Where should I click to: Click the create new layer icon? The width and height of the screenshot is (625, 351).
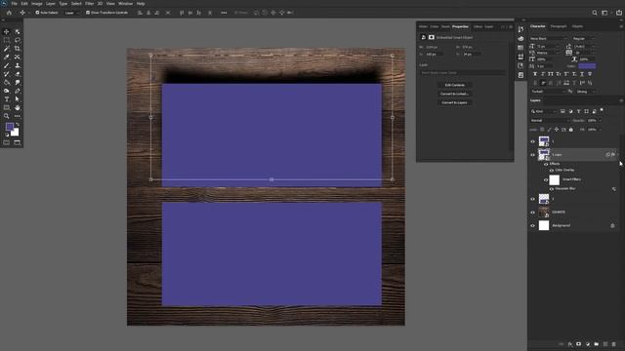click(605, 344)
